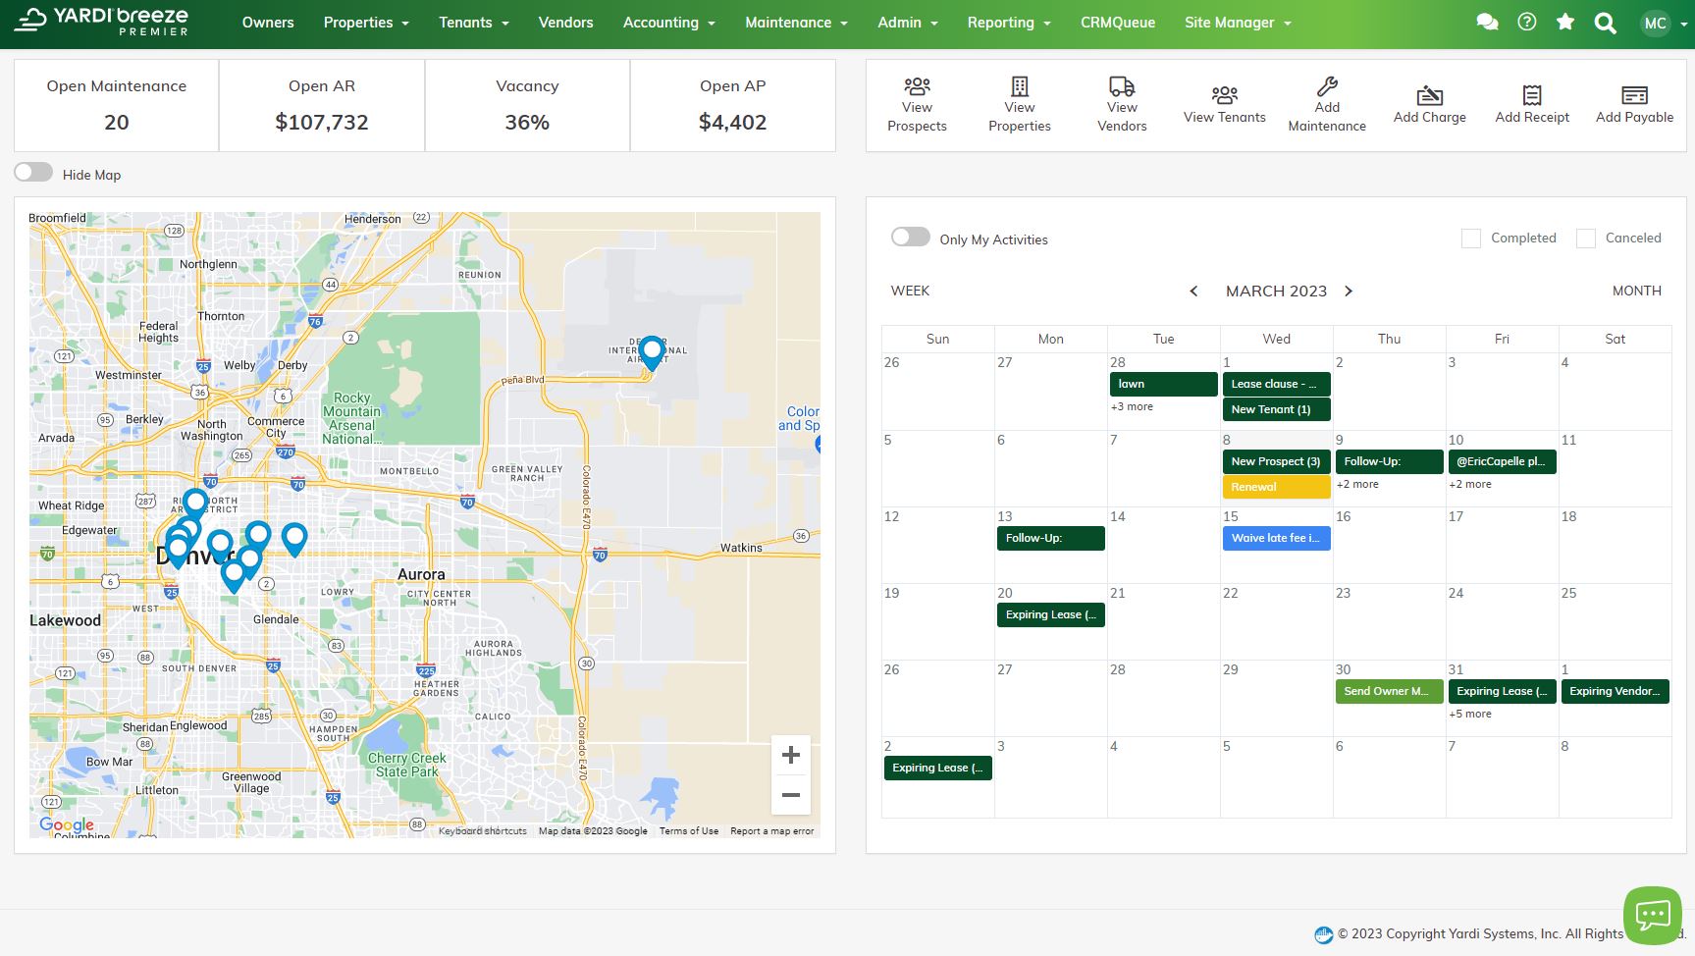Click the View Vendors truck icon

pyautogui.click(x=1122, y=86)
